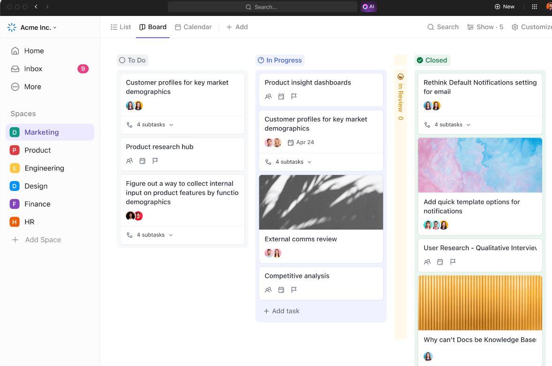Open the Acme Inc. workspace dropdown
This screenshot has height=366, width=552.
pos(38,28)
